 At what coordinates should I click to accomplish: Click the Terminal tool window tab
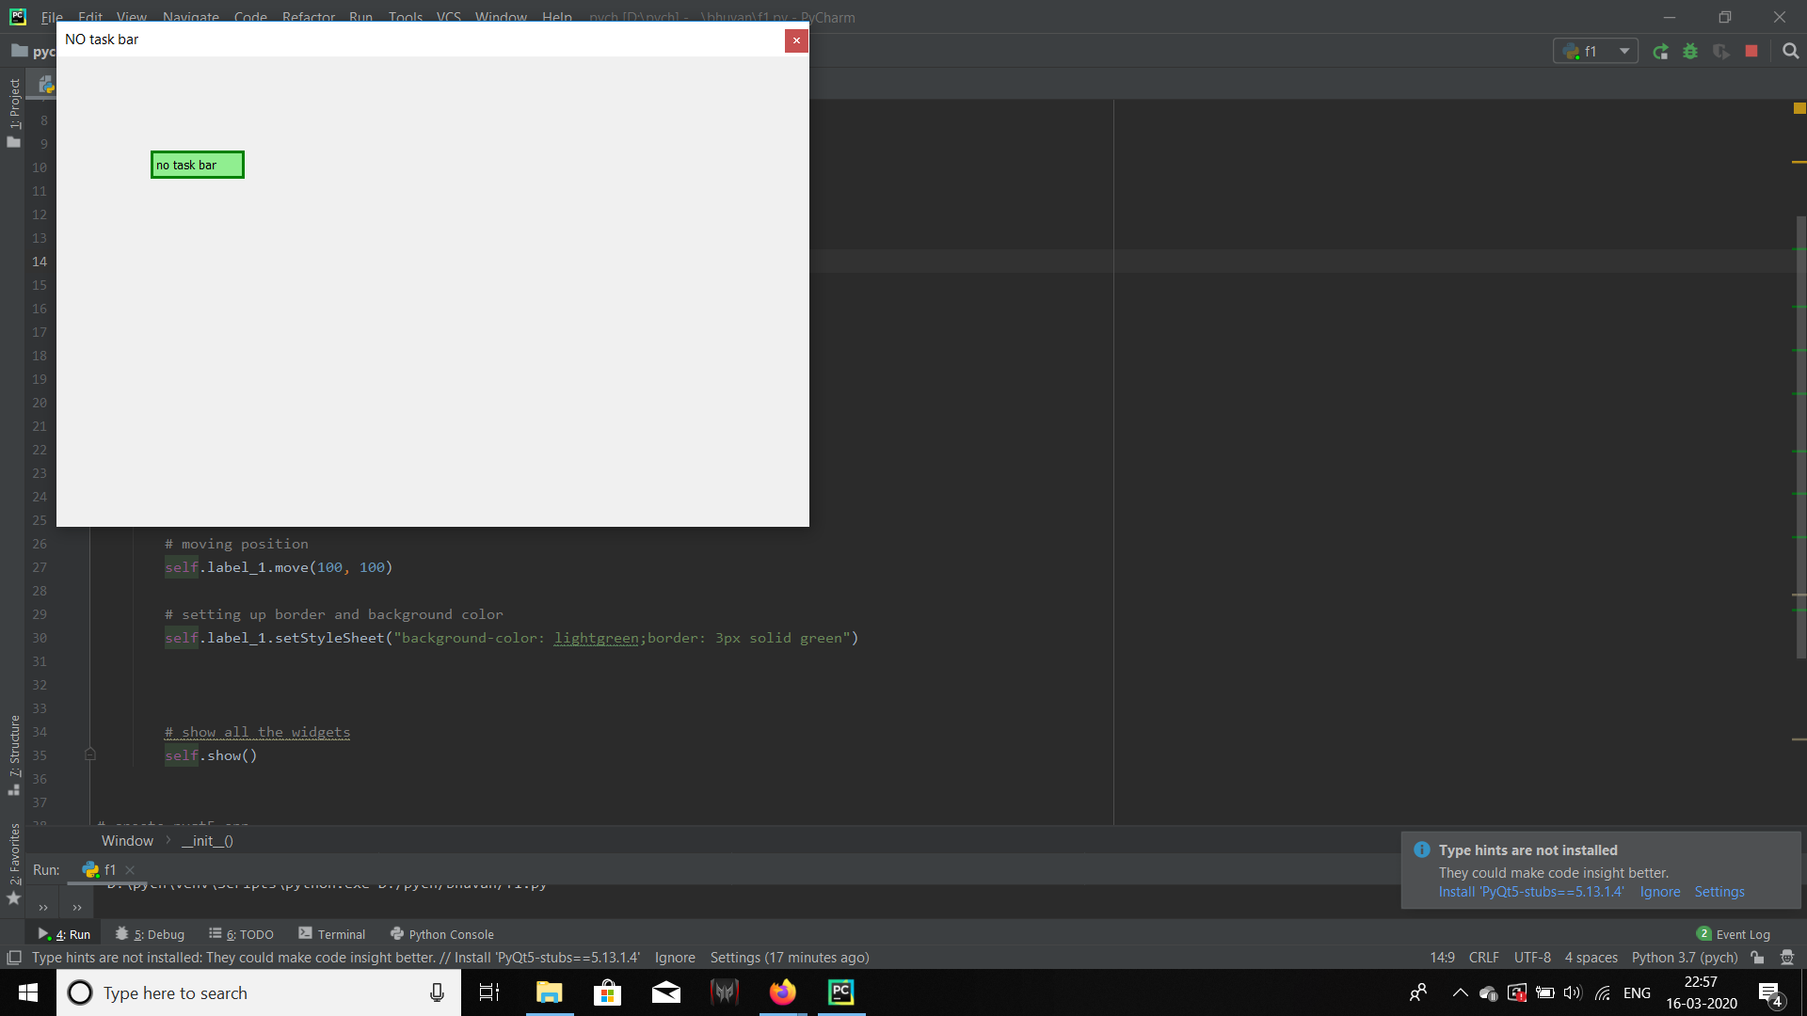(332, 934)
